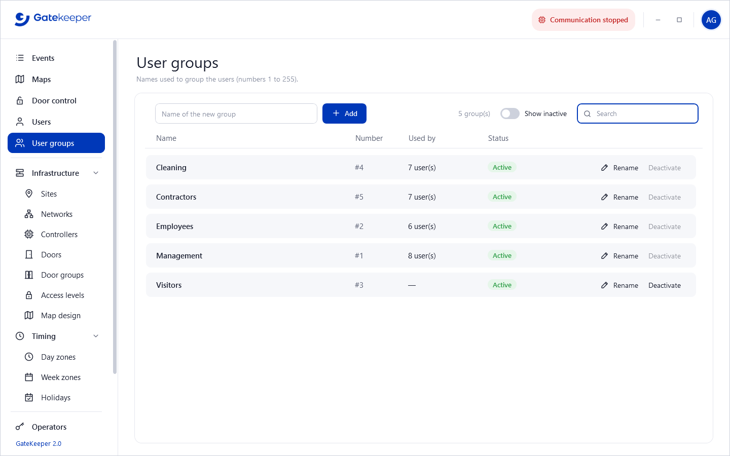Open the AG user avatar menu

tap(711, 20)
